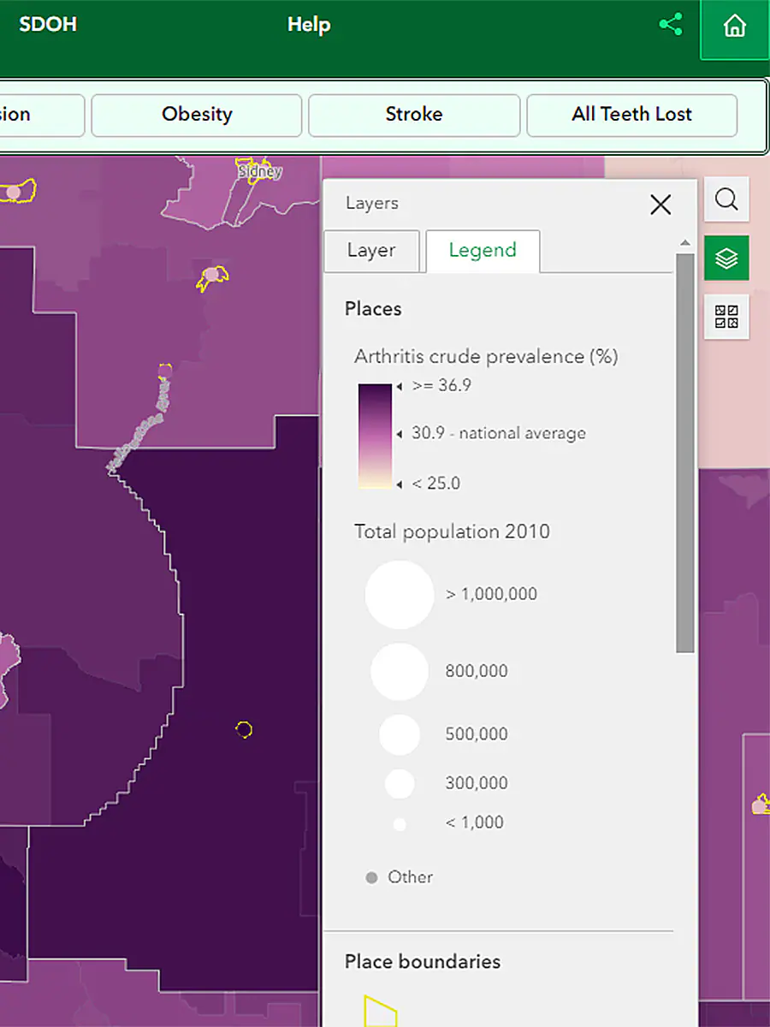This screenshot has height=1027, width=770.
Task: Open the basemap gallery widget
Action: [x=726, y=317]
